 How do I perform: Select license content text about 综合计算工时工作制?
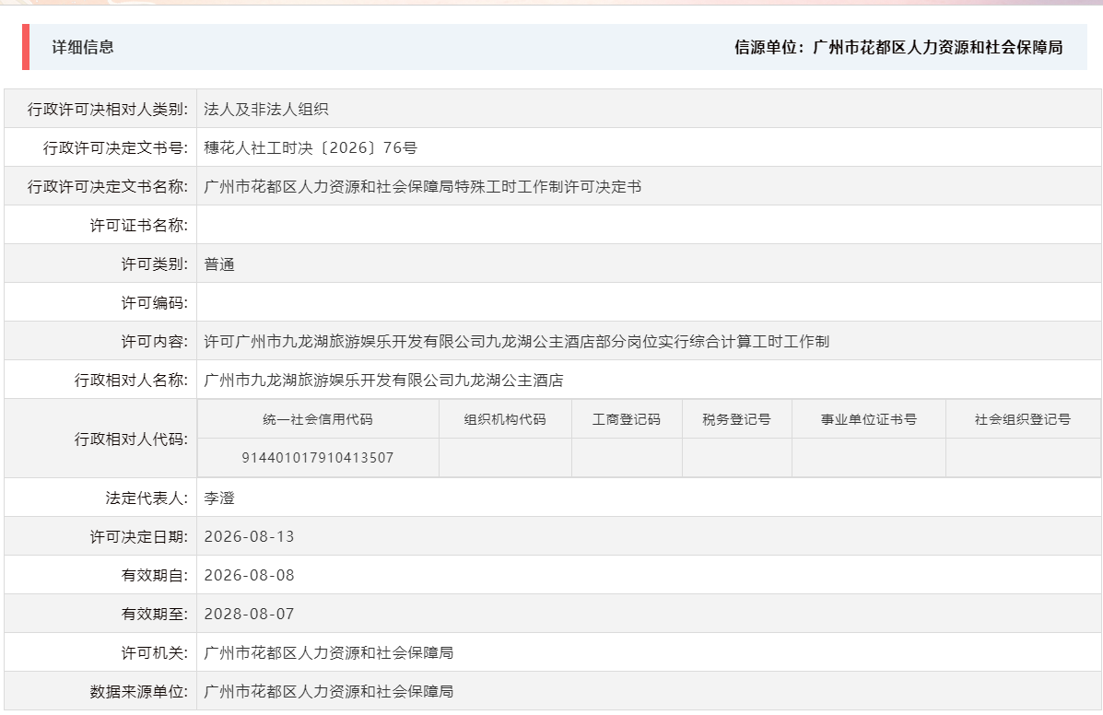pos(516,341)
